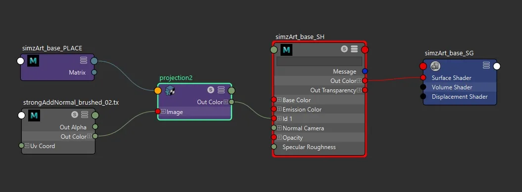The width and height of the screenshot is (522, 192).
Task: Expand the Uv Coord attribute plus box
Action: pos(27,146)
